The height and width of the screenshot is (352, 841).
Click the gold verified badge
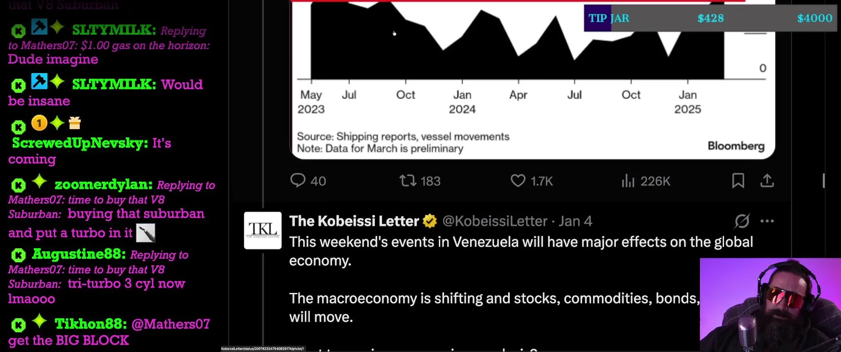[x=430, y=221]
